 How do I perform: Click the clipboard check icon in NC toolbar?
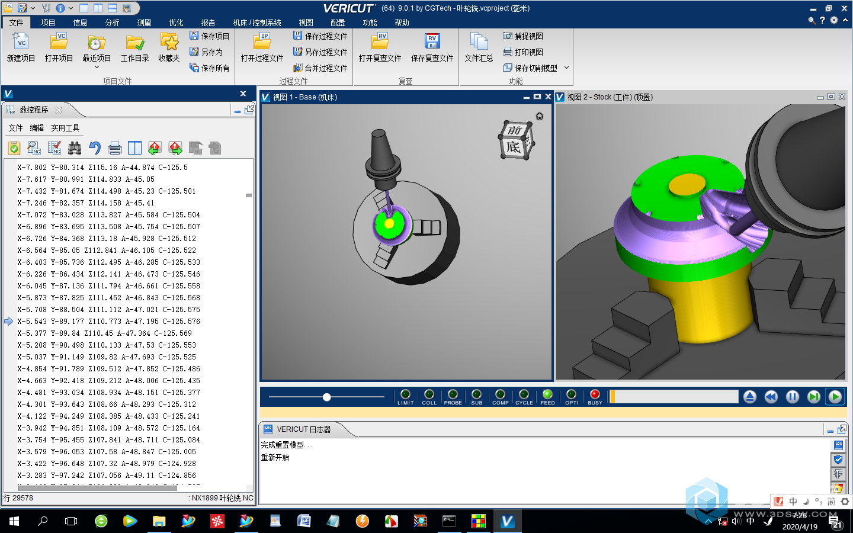14,148
